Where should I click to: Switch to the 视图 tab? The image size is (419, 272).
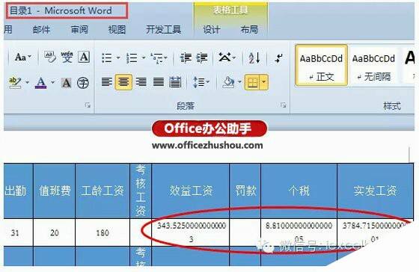117,29
